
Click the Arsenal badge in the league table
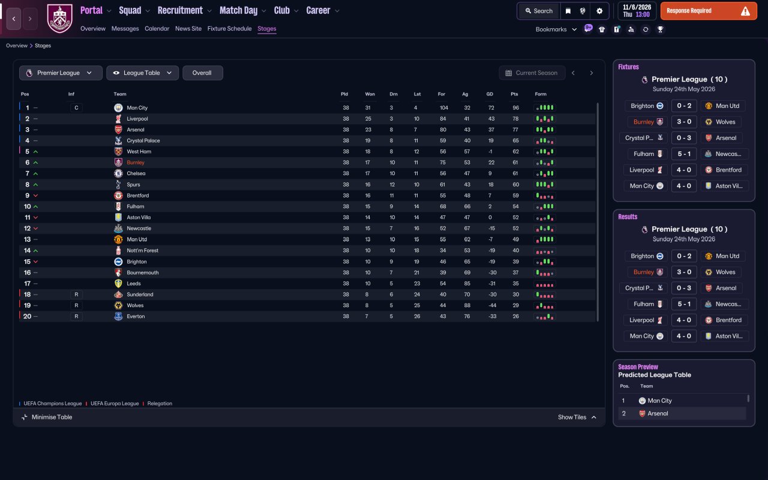click(x=118, y=130)
